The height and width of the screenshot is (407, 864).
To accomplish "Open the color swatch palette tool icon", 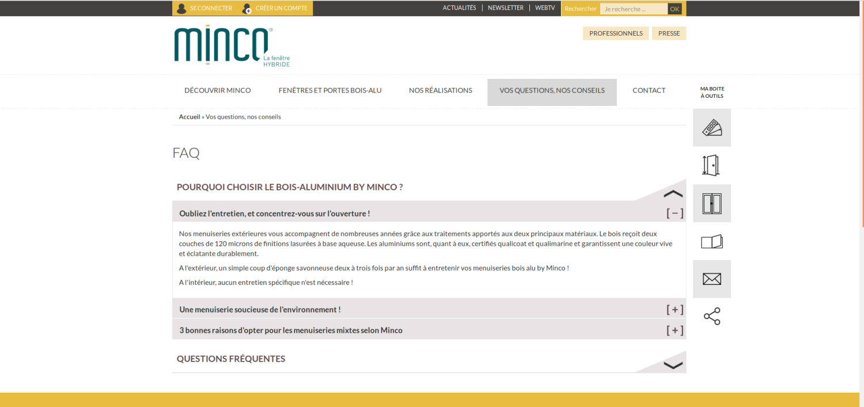I will 712,128.
